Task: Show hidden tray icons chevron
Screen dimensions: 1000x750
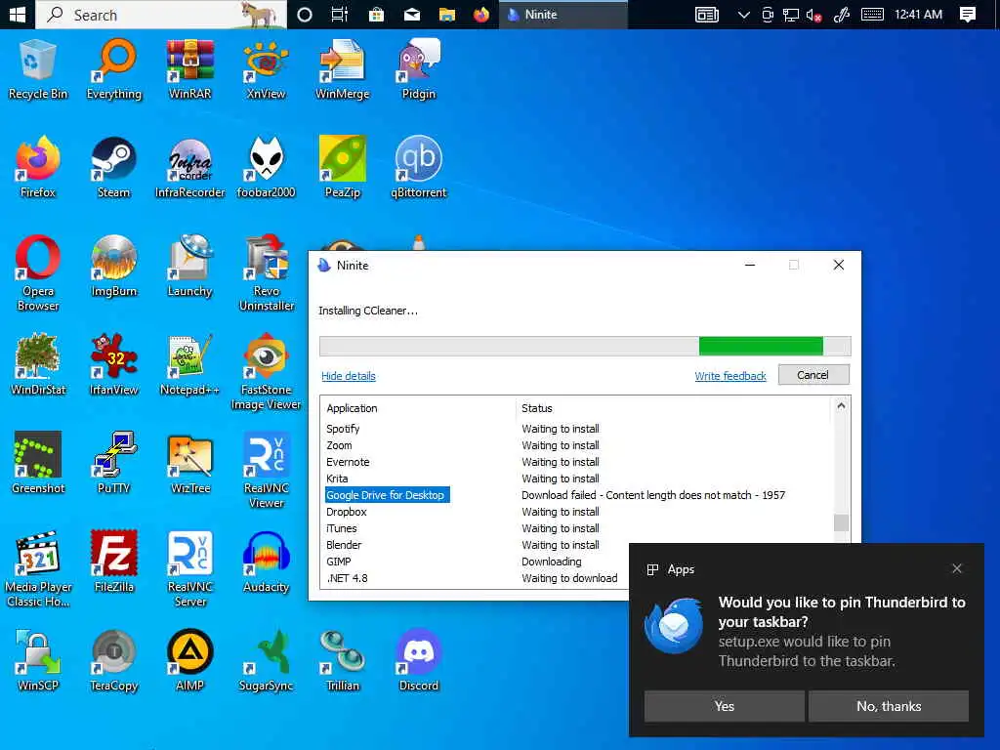Action: point(743,15)
